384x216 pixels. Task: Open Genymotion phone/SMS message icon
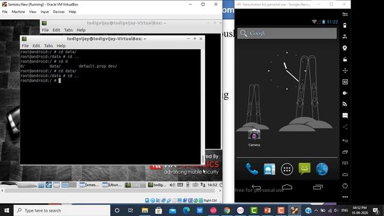point(345,116)
